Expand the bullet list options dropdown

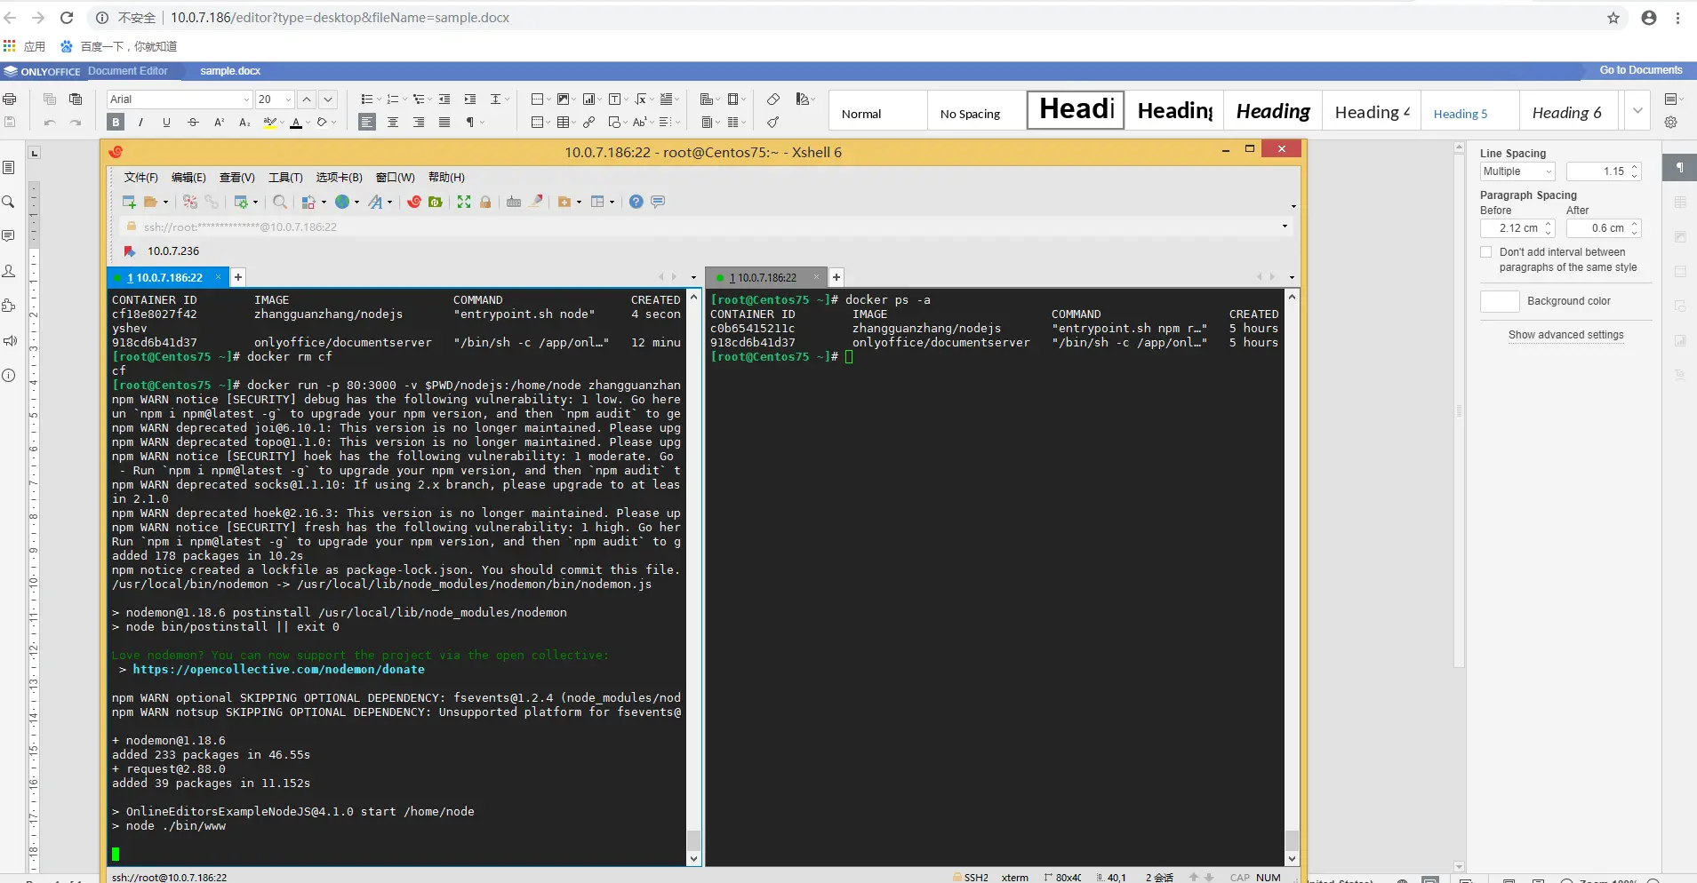(379, 99)
